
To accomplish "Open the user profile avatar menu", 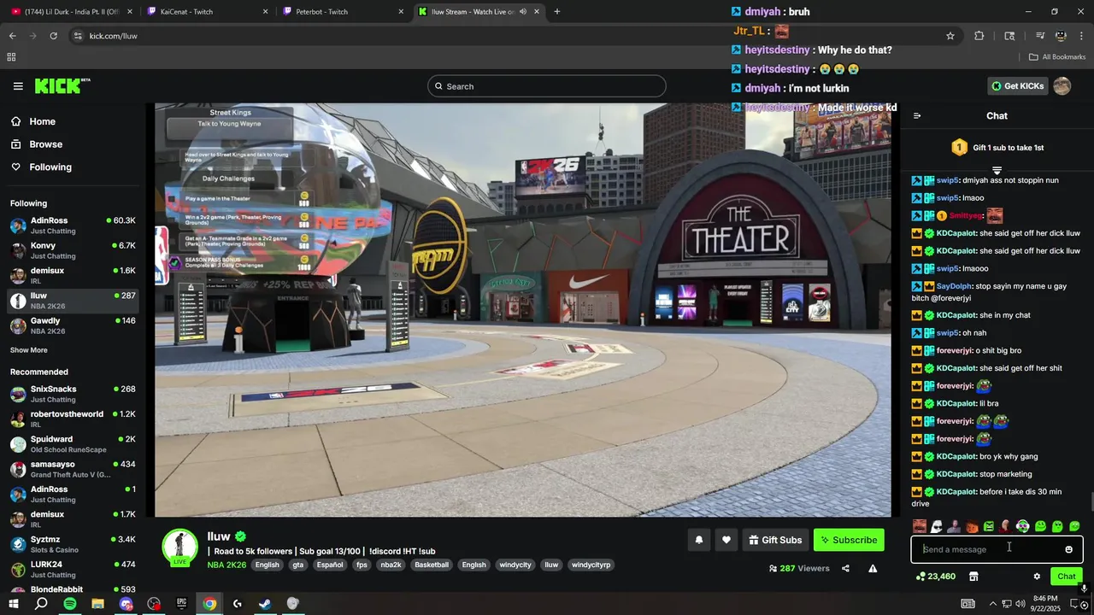I will coord(1062,86).
